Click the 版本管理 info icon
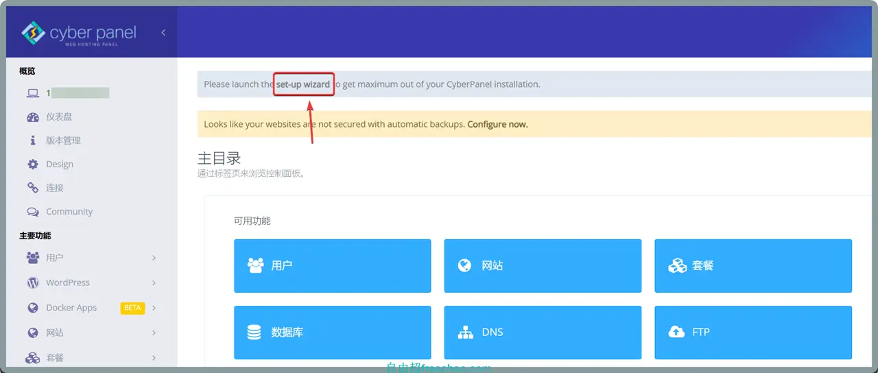 [x=33, y=141]
